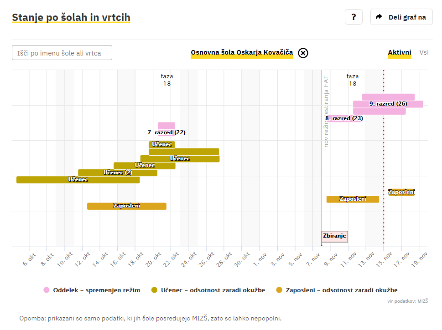Select the 8. razred (23) bar
The height and width of the screenshot is (330, 442).
(x=344, y=118)
